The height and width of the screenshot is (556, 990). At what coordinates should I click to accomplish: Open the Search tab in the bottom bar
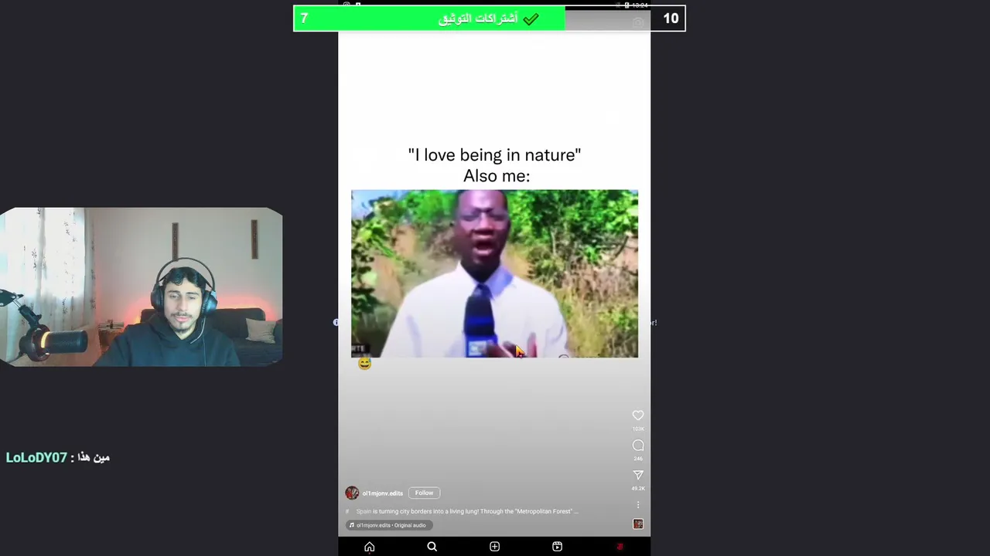click(x=432, y=547)
